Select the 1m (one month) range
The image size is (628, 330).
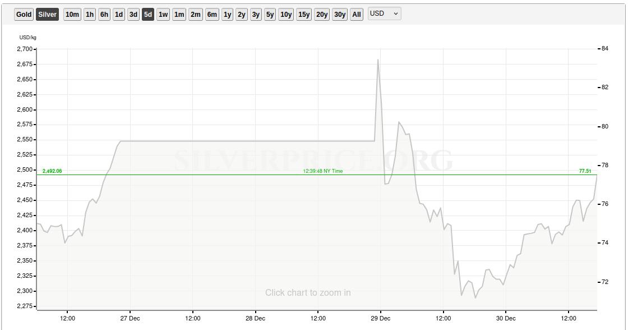(179, 15)
